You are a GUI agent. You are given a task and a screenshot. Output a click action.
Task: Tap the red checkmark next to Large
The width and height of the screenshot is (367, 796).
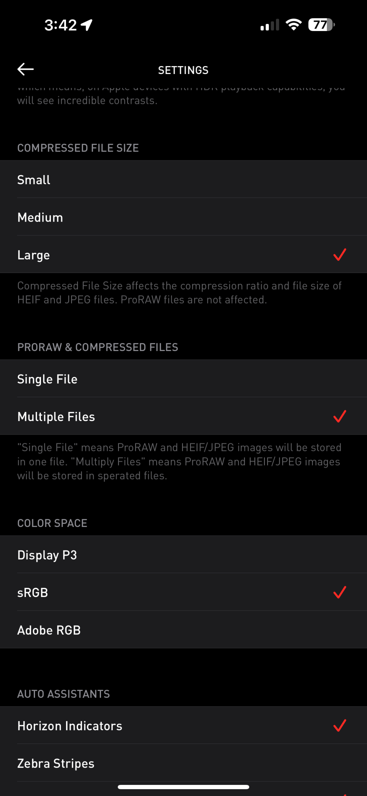point(340,255)
